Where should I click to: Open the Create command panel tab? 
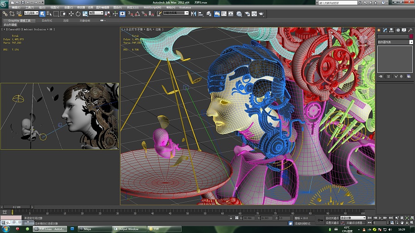tap(379, 30)
